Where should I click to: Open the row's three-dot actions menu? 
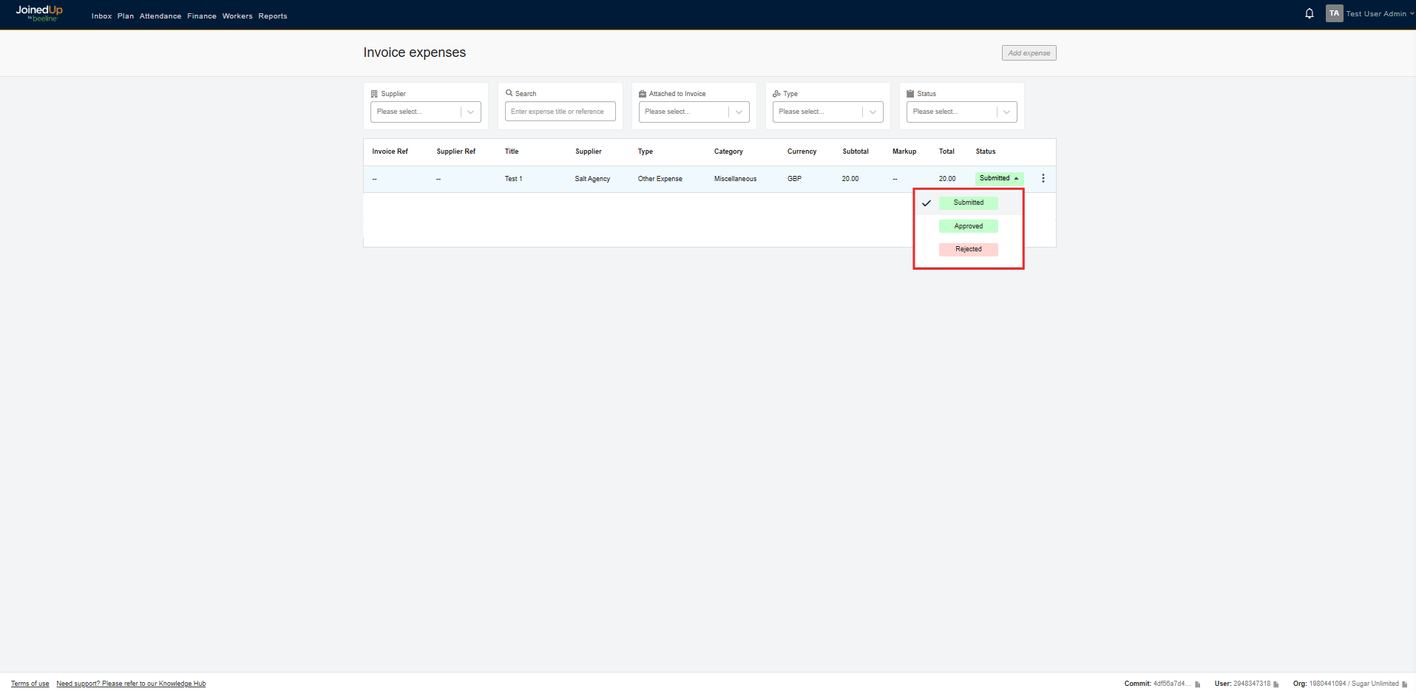[x=1043, y=178]
